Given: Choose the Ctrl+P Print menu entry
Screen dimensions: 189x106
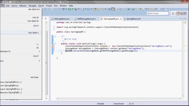Looking at the screenshot, I should point(21,56).
